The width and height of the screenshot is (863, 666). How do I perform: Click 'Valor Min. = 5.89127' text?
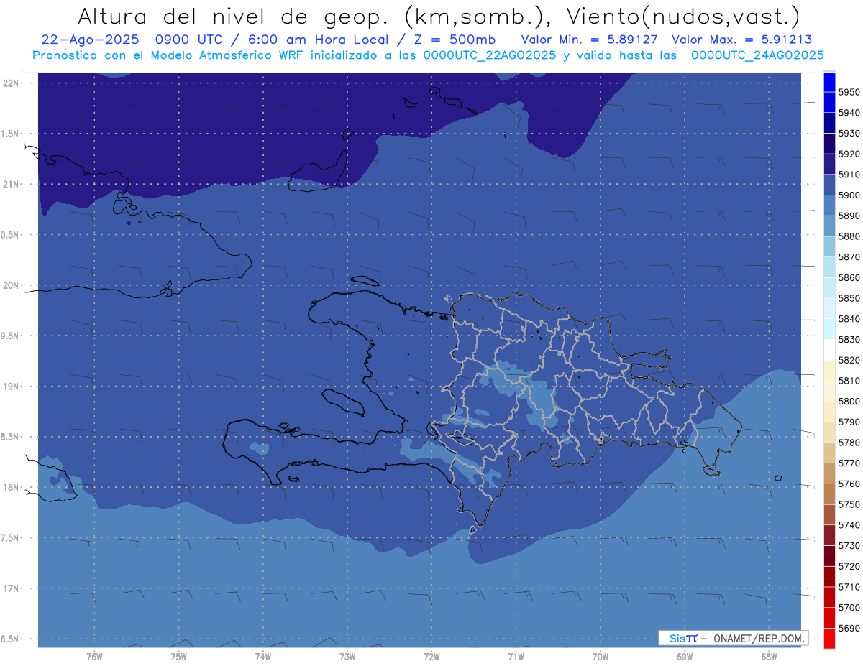click(x=590, y=40)
